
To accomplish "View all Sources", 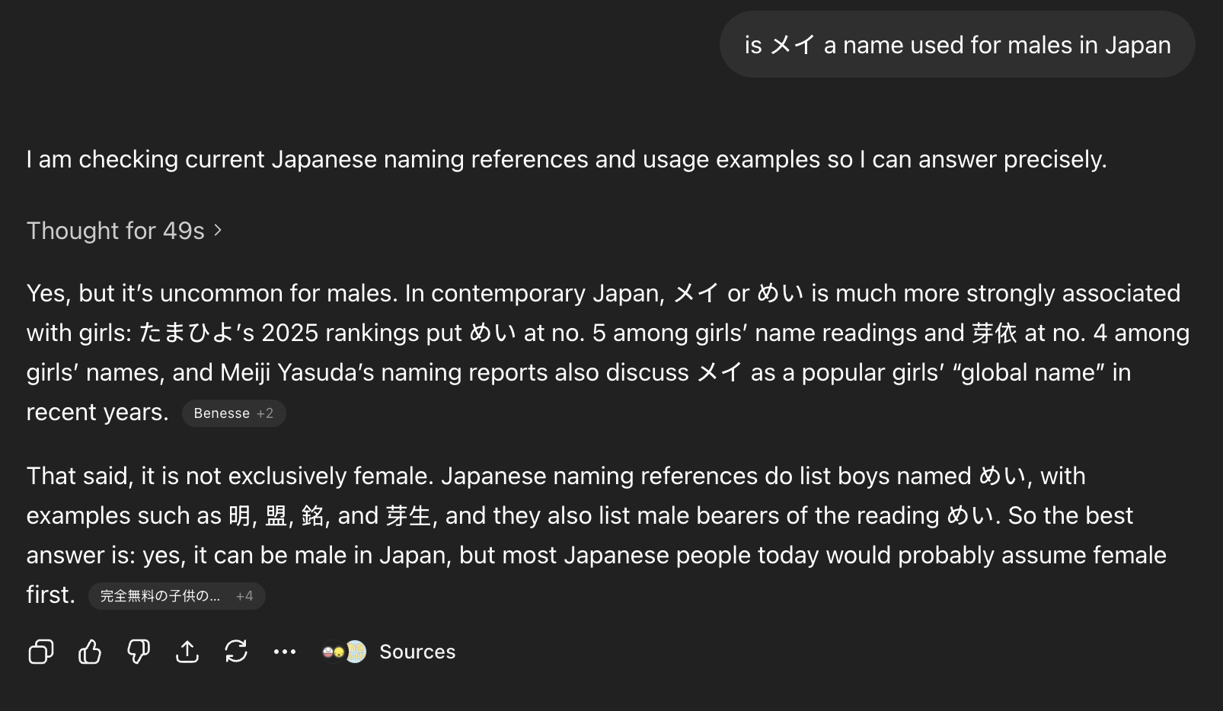I will (x=417, y=652).
